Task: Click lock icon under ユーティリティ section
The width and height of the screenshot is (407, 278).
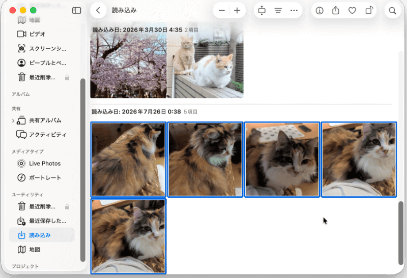Action: pyautogui.click(x=67, y=206)
